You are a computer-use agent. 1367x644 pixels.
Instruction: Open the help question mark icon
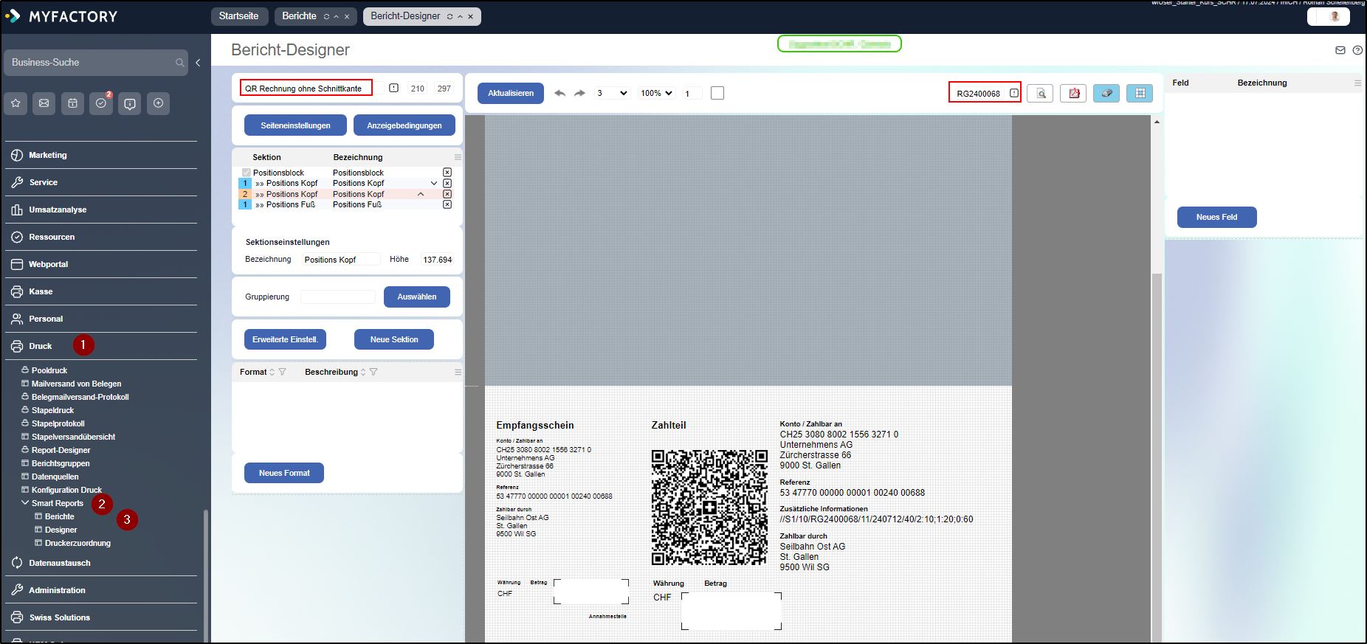tap(1357, 50)
